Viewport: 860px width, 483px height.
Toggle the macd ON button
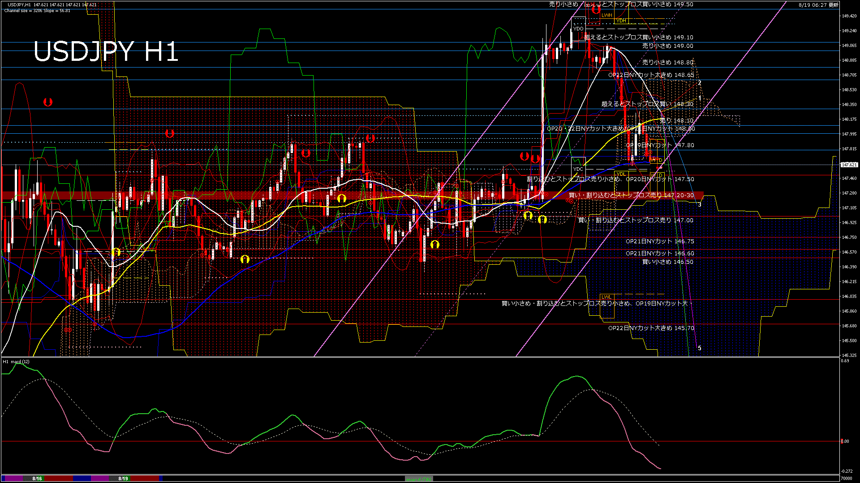coord(419,479)
